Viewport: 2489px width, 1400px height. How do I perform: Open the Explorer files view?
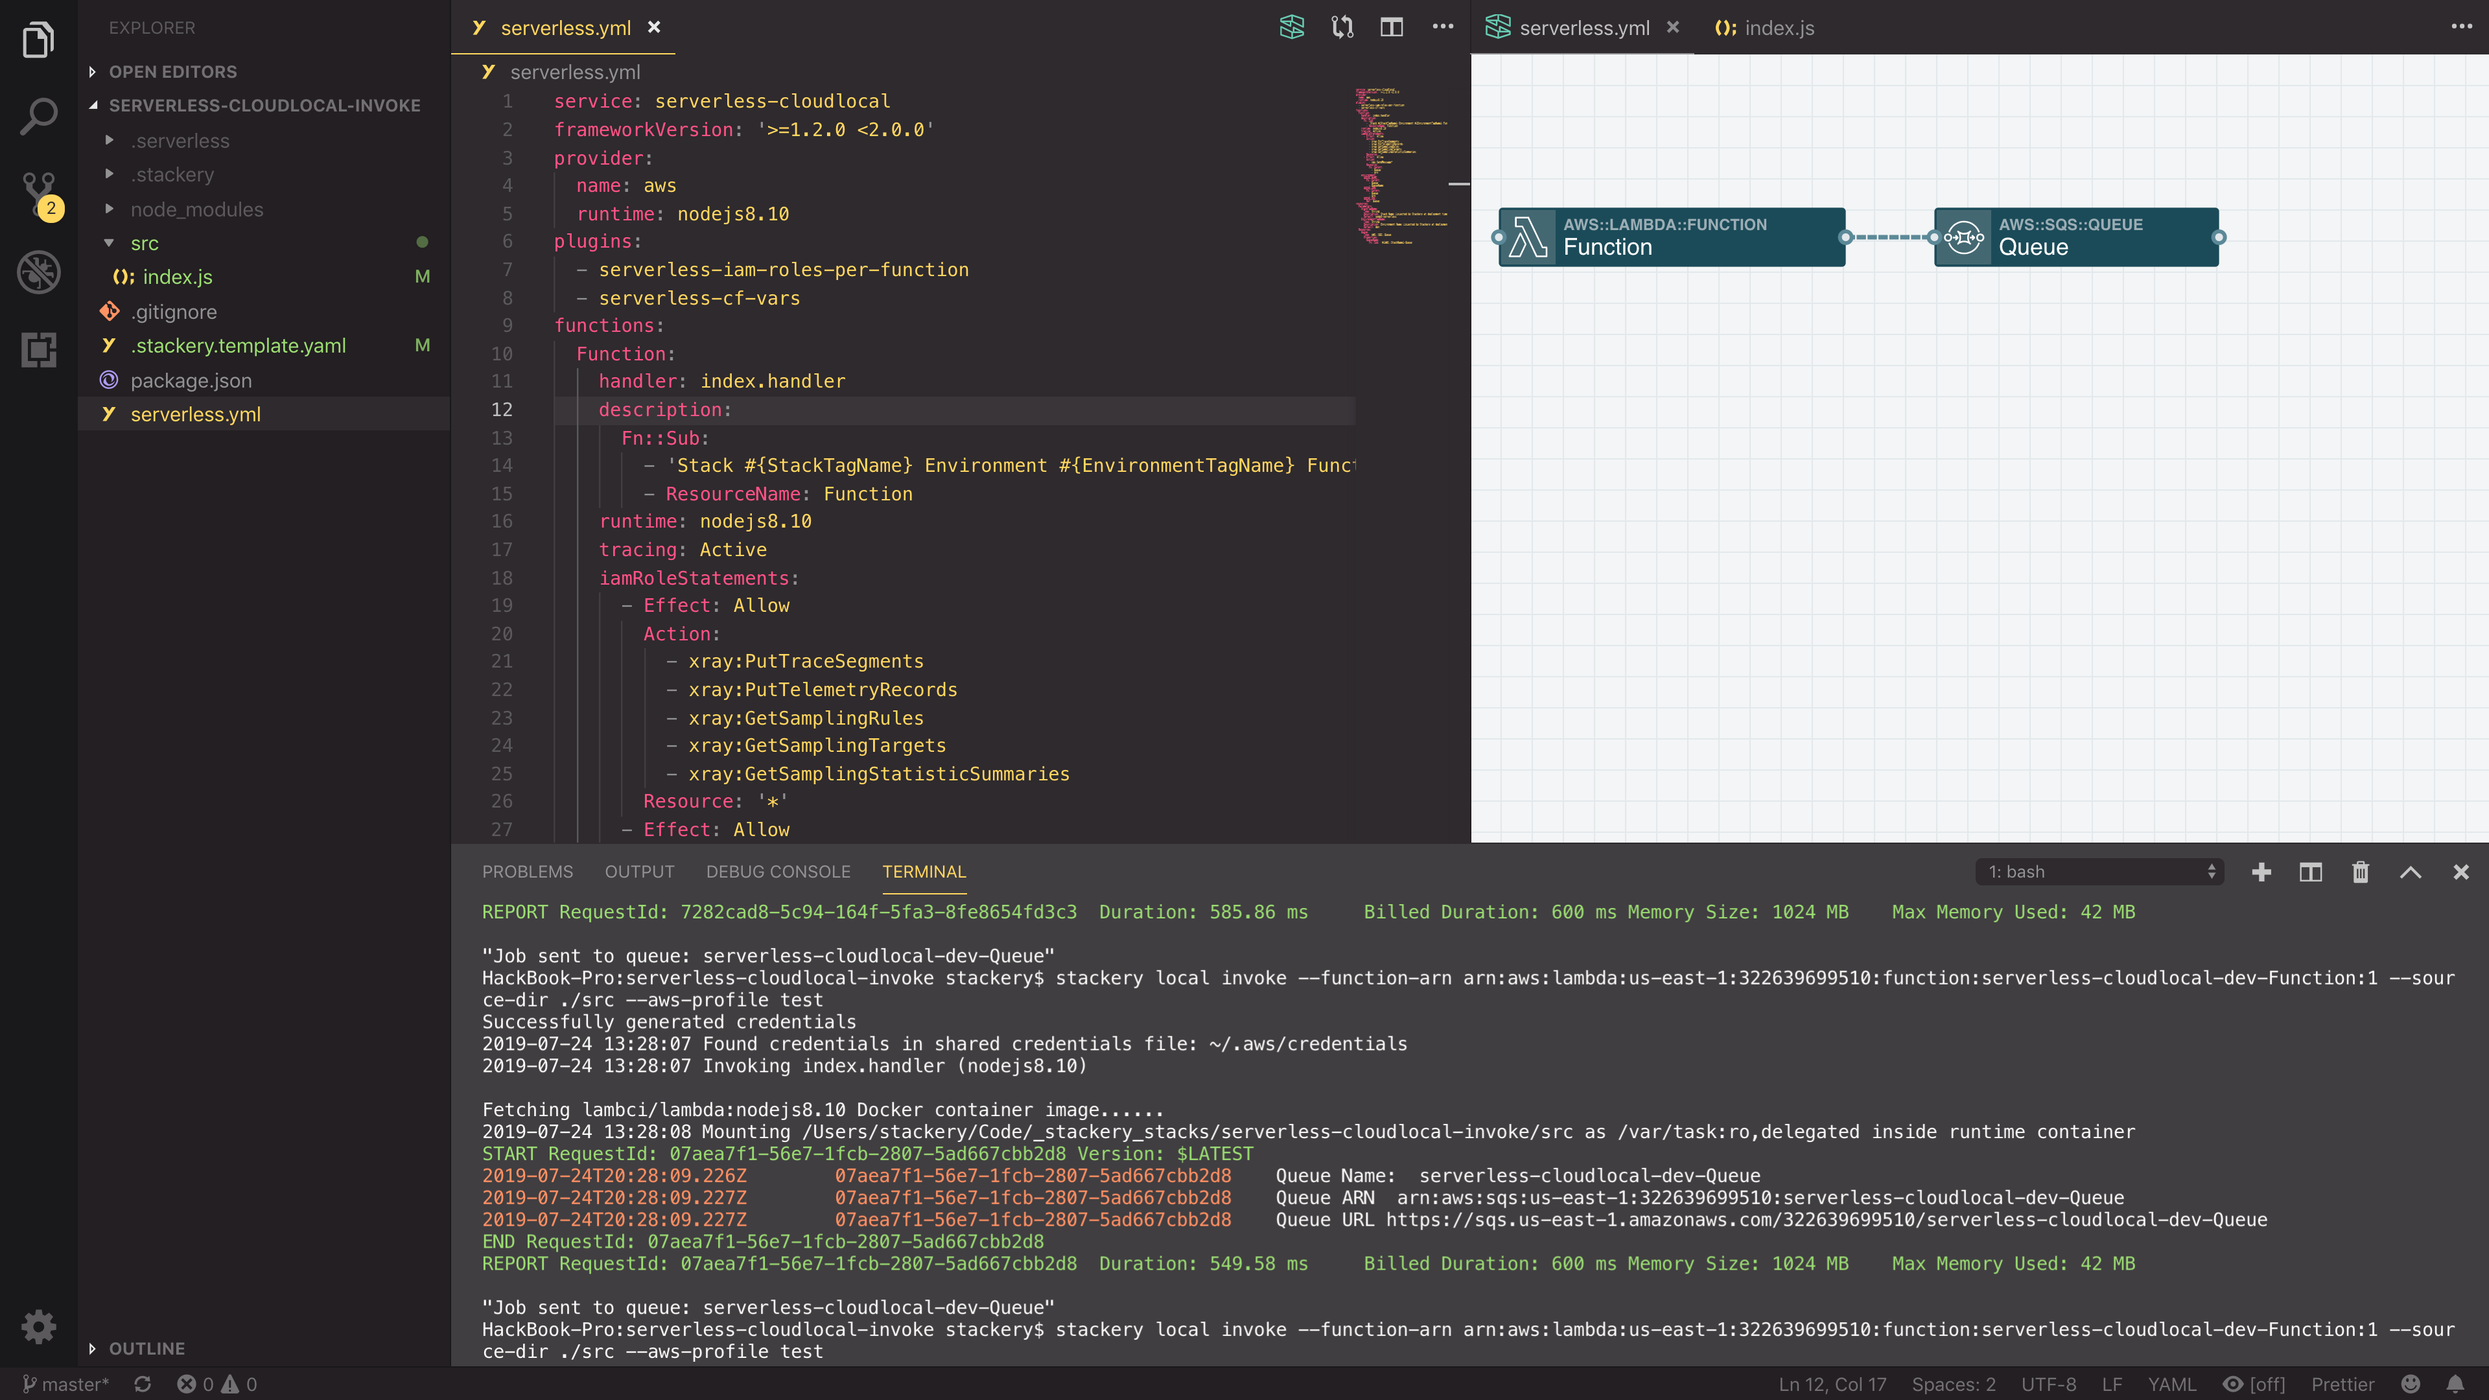pyautogui.click(x=39, y=39)
